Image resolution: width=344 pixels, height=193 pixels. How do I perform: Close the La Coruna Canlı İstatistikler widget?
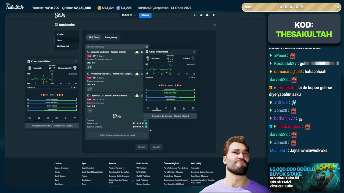click(194, 52)
